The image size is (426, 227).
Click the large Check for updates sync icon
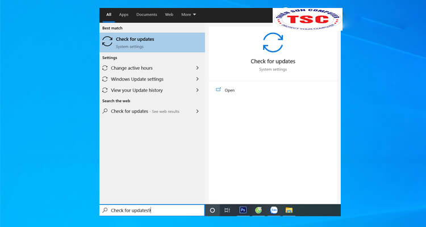[x=273, y=43]
